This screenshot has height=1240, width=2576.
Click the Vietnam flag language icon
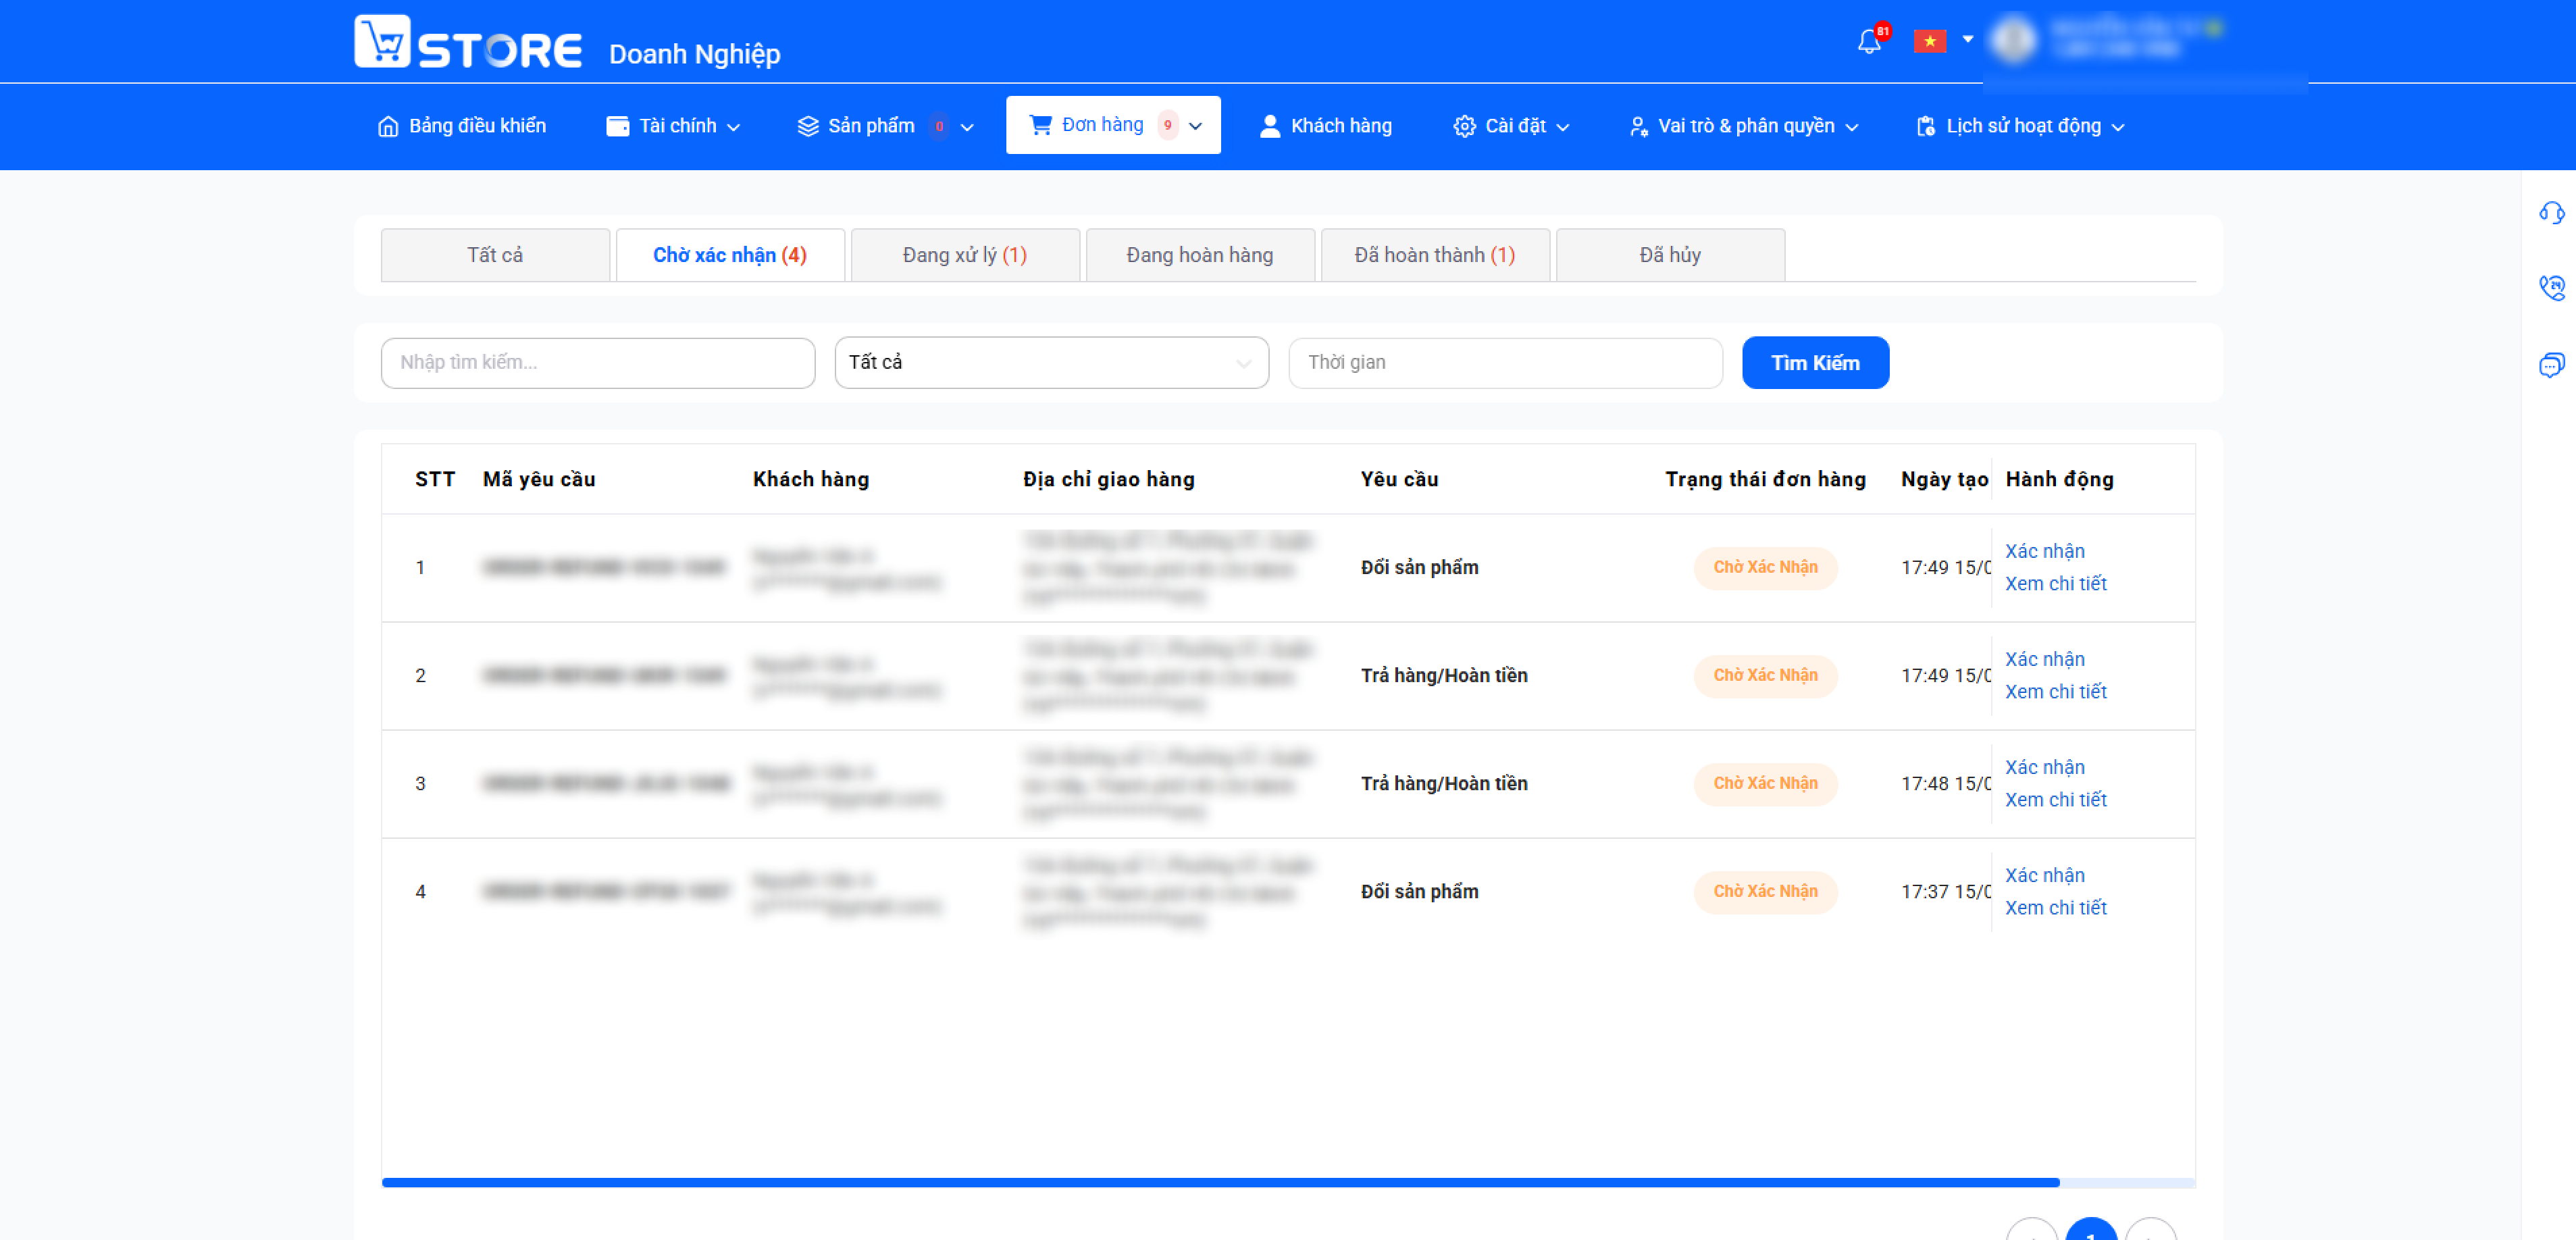1929,41
